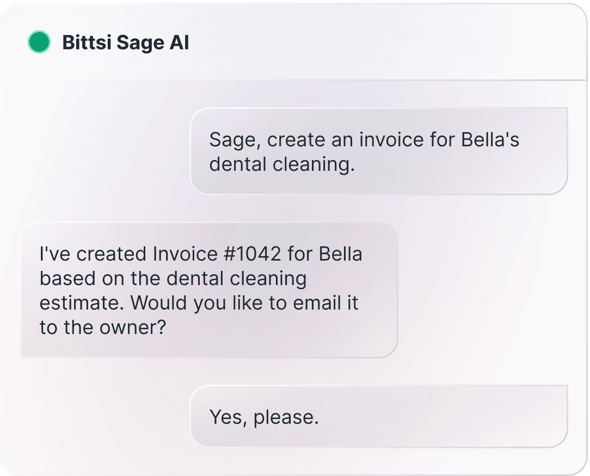This screenshot has width=590, height=476.
Task: Select the "create an invoice" message bubble
Action: (378, 151)
